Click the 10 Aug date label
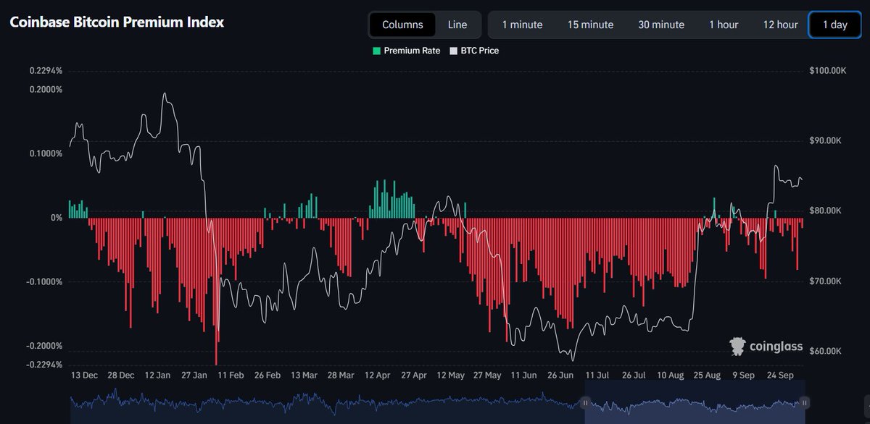Screen dimensions: 870x424 click(671, 376)
